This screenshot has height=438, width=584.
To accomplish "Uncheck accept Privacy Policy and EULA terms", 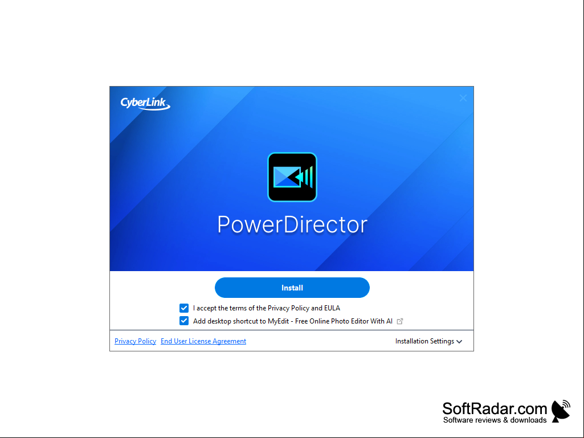I will 184,308.
